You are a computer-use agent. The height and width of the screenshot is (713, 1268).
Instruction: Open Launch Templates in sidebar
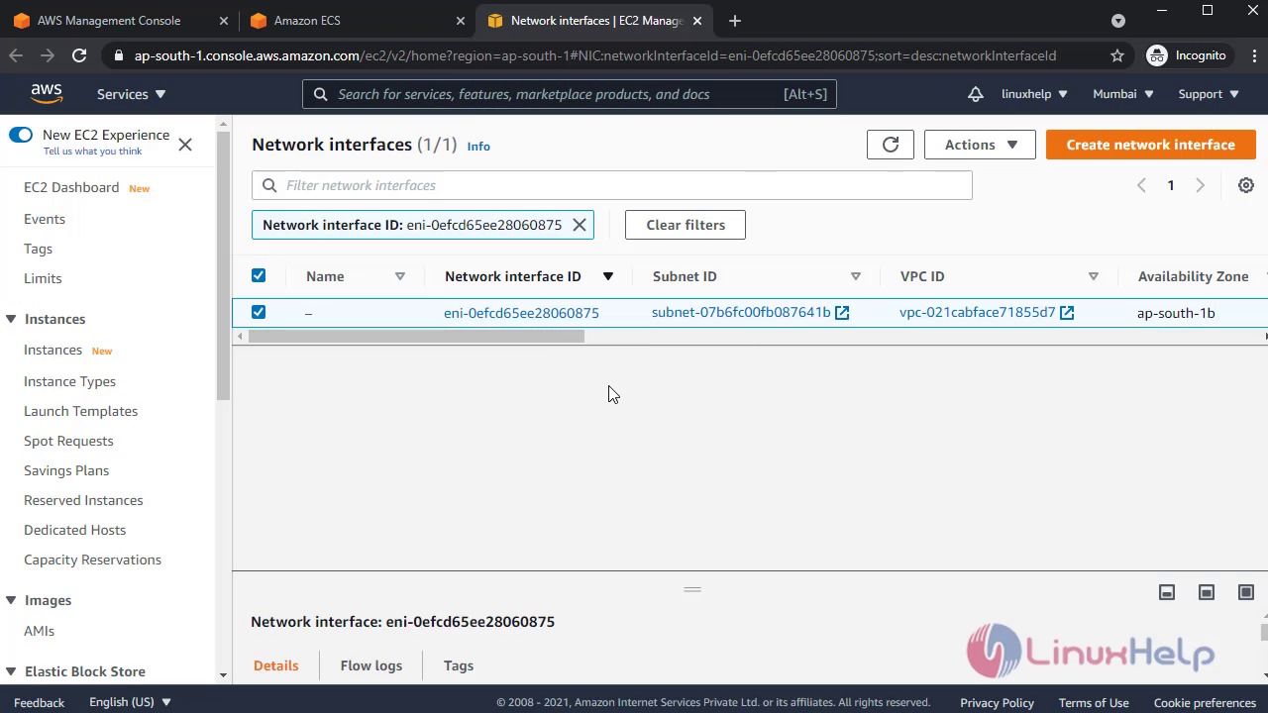[x=80, y=411]
